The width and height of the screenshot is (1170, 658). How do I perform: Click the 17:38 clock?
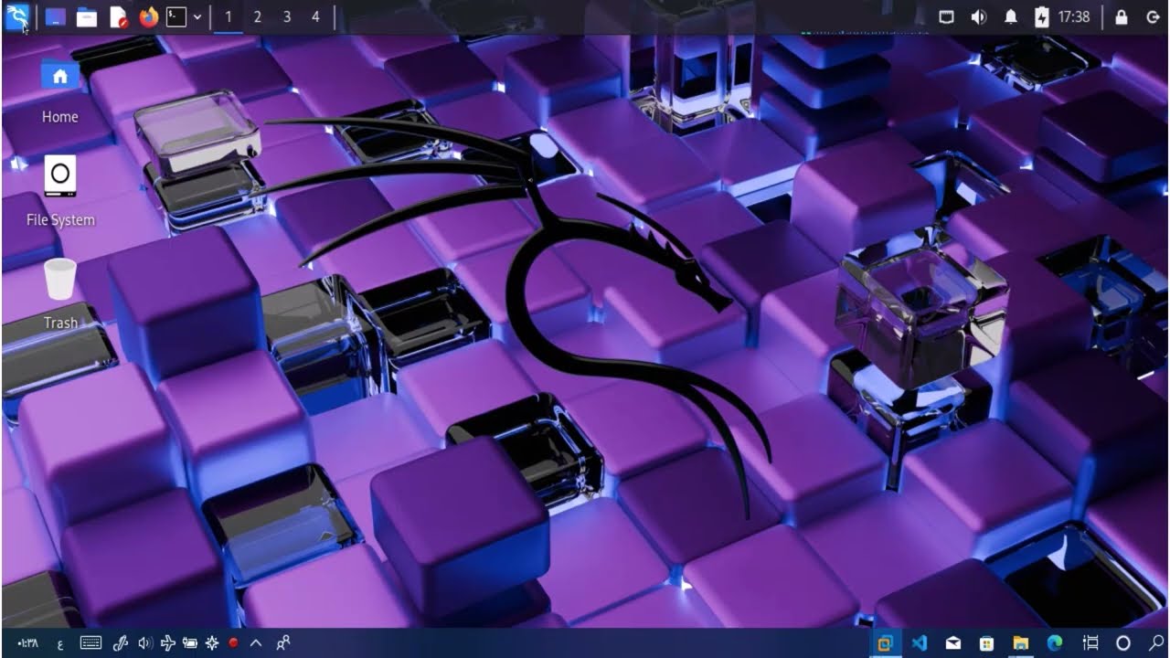(x=1074, y=16)
